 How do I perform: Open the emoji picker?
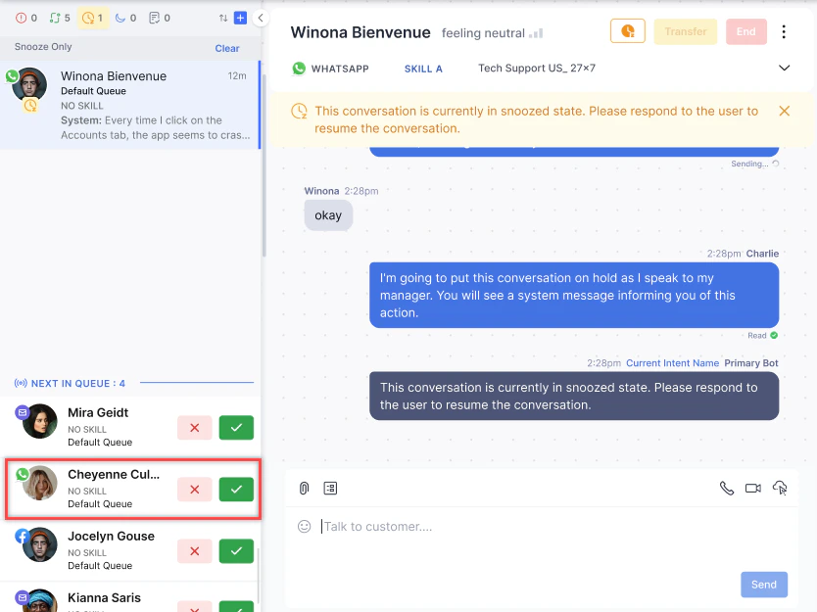[x=305, y=527]
